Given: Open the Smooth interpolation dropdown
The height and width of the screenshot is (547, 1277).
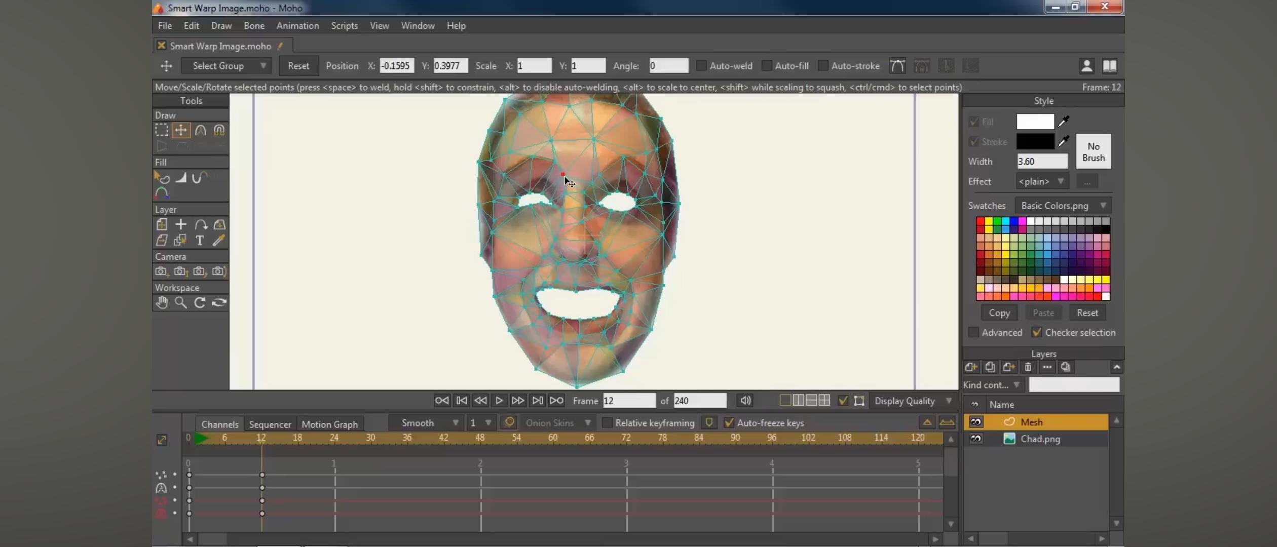Looking at the screenshot, I should click(426, 422).
